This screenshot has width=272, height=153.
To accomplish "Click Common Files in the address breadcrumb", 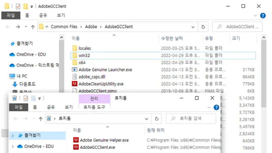I will (x=64, y=27).
